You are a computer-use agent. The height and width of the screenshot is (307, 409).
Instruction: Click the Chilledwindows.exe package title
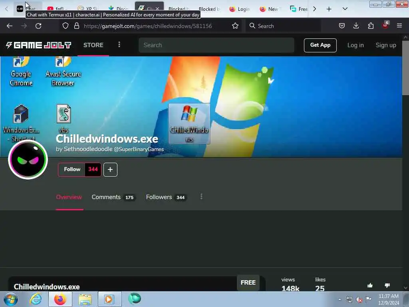(x=47, y=287)
